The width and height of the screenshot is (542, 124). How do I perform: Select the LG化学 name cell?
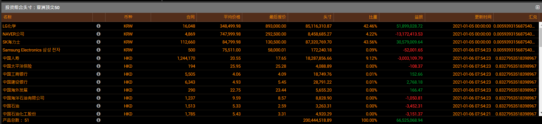9,26
